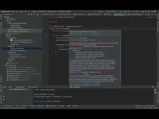Open the Project tool window side tab
This screenshot has width=159, height=119.
point(1,17)
